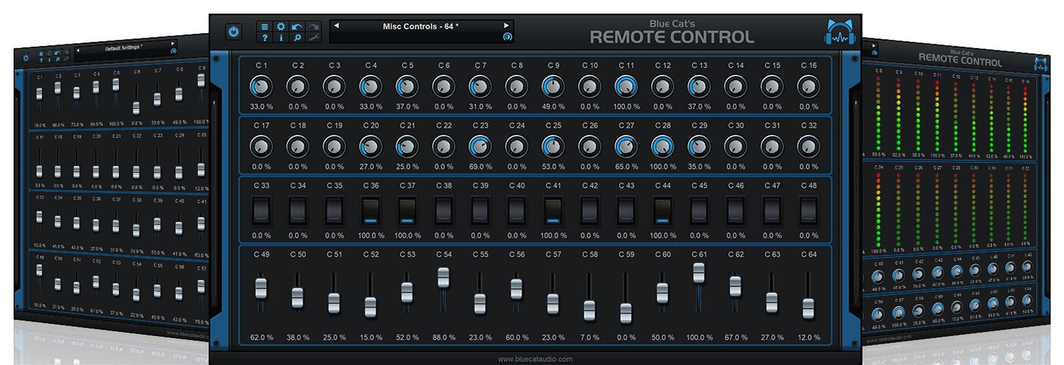
Task: Click the C 59 fader handle
Action: 626,313
